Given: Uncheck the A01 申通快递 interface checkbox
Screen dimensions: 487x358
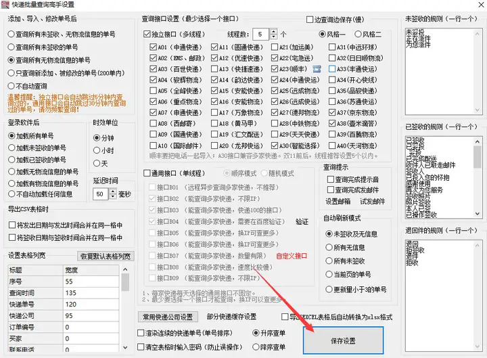Looking at the screenshot, I should point(153,47).
